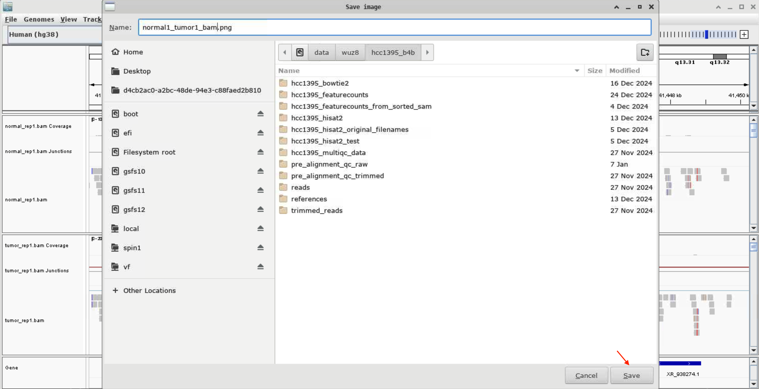This screenshot has height=389, width=759.
Task: Eject the gsfs10 volume
Action: click(x=260, y=171)
